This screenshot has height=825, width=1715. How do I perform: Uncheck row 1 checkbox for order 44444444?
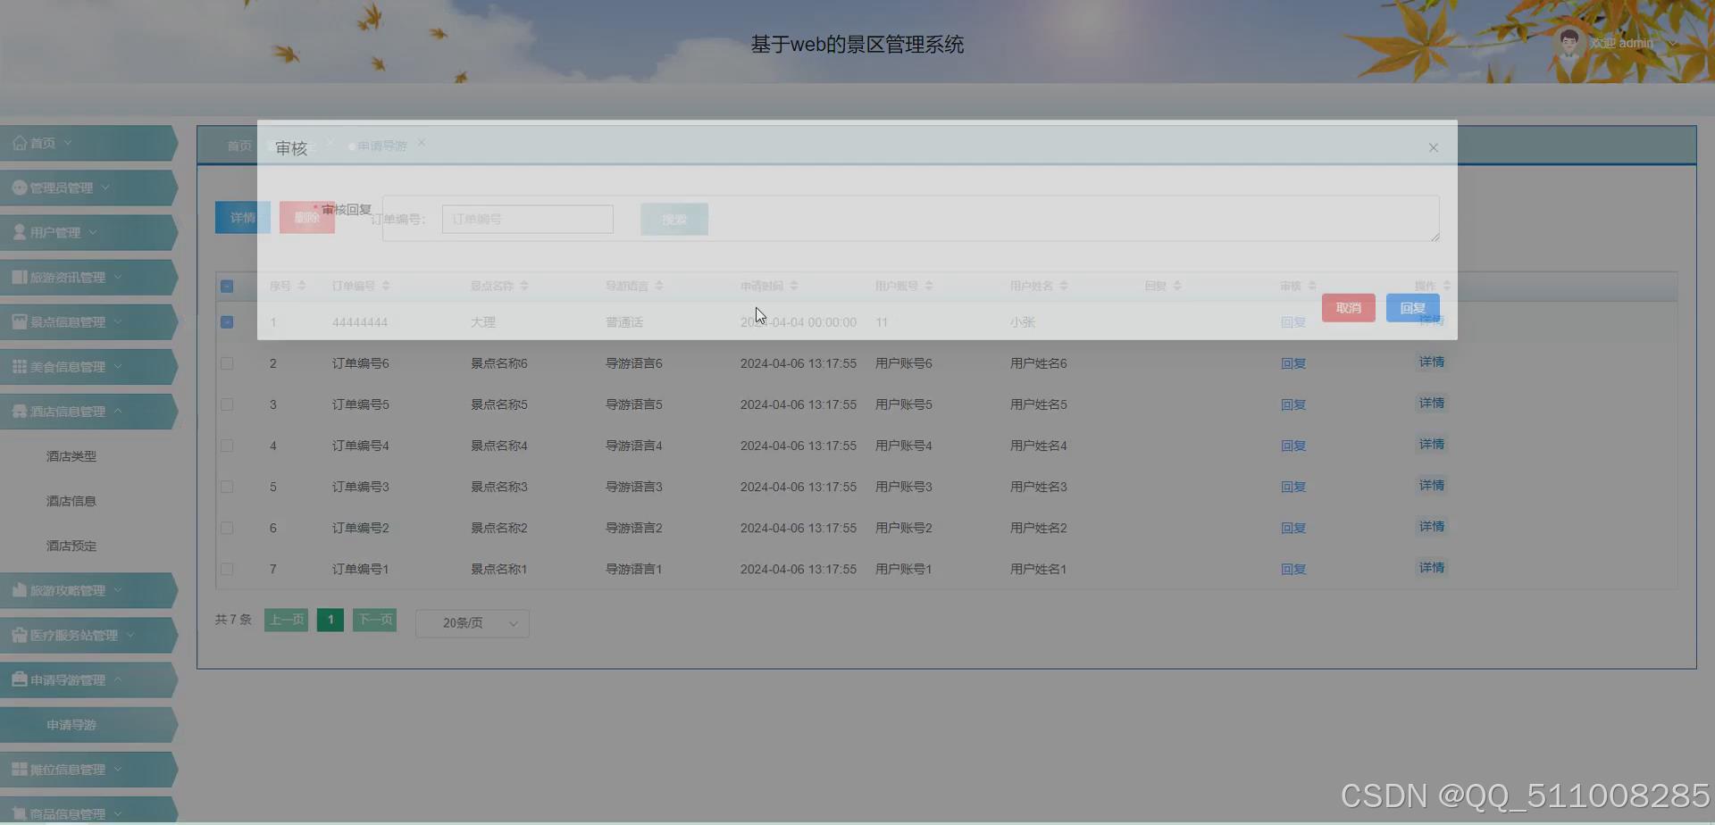(227, 322)
